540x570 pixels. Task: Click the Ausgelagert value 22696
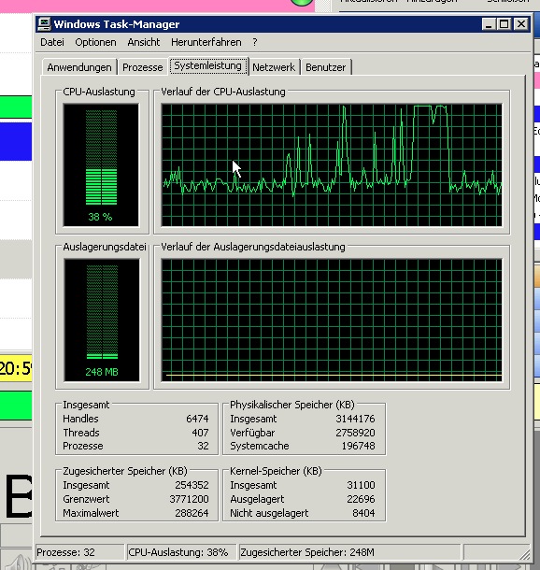point(361,499)
